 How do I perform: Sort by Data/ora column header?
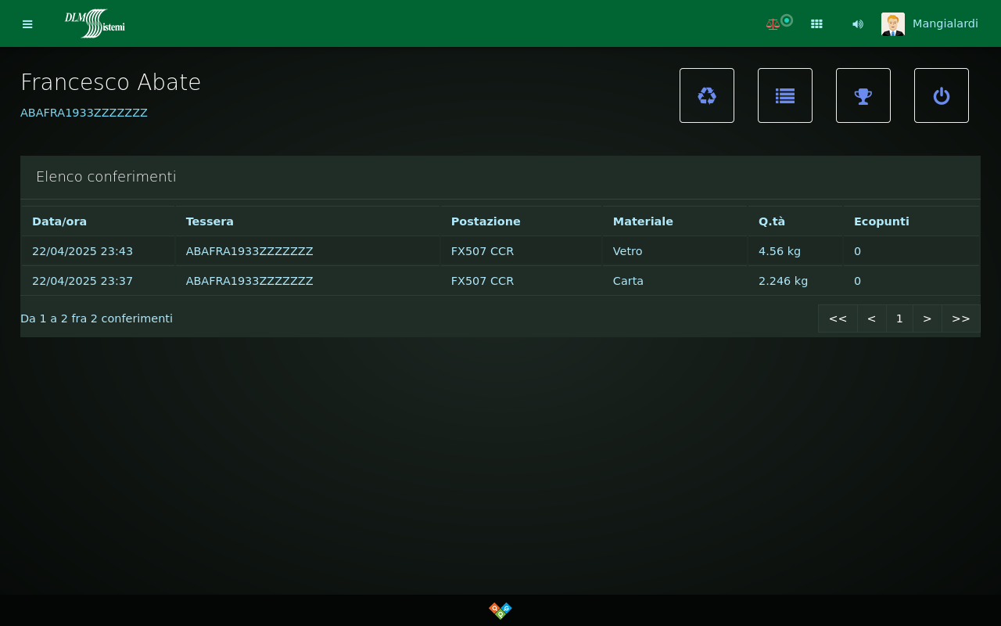(x=59, y=221)
